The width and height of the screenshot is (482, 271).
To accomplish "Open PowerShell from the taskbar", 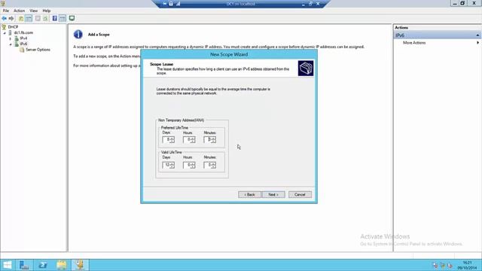I will click(x=43, y=265).
